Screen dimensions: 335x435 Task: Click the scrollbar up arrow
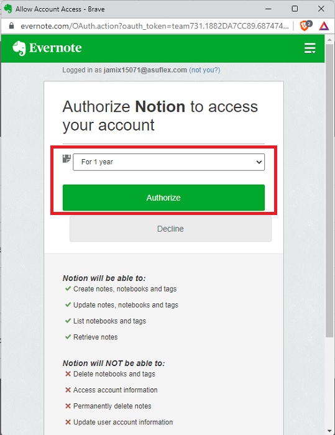click(x=329, y=40)
